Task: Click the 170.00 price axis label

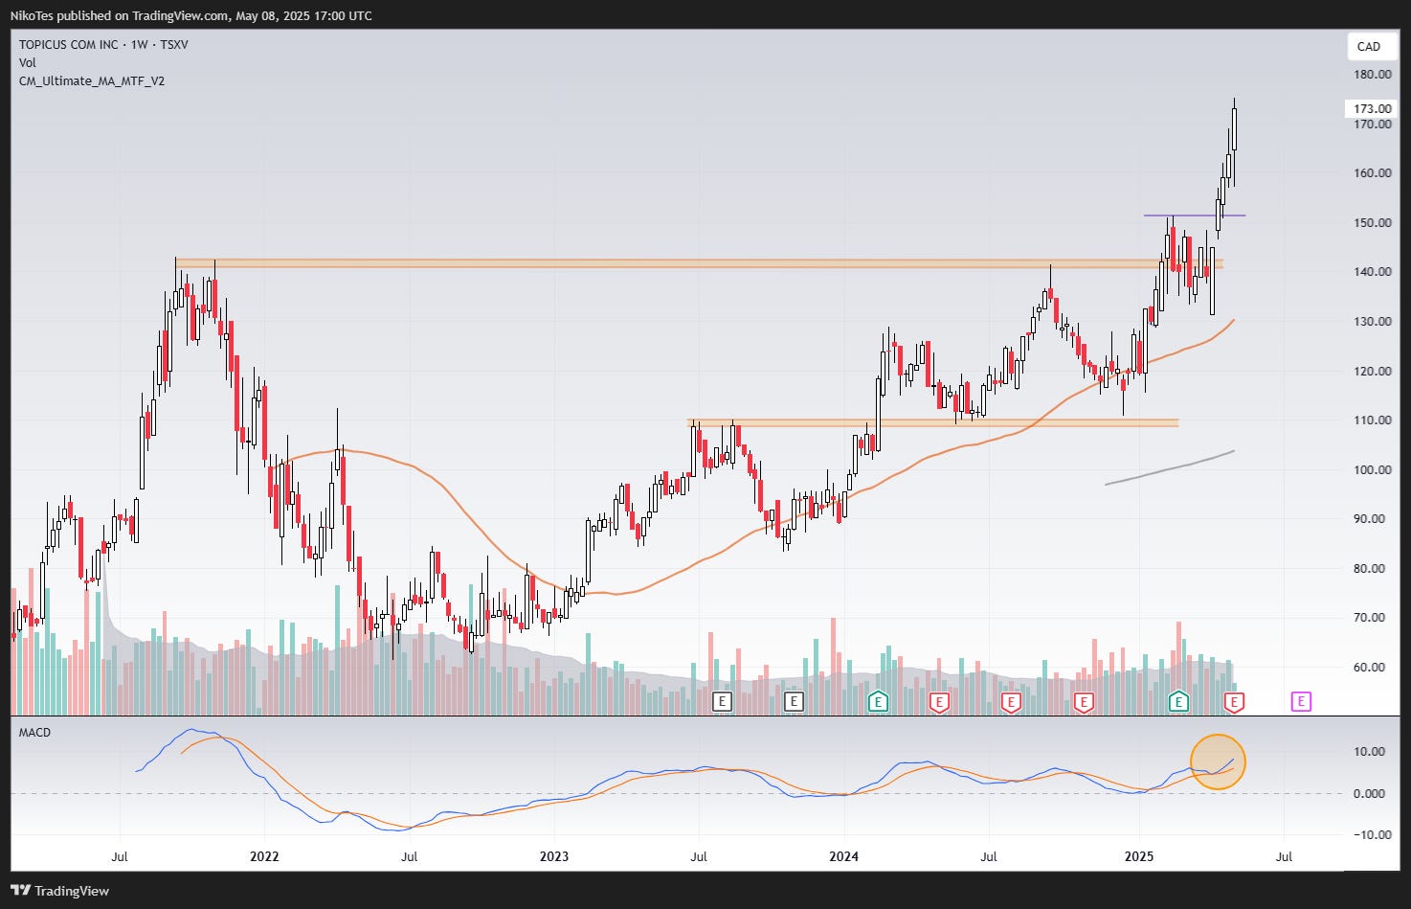Action: click(x=1373, y=125)
